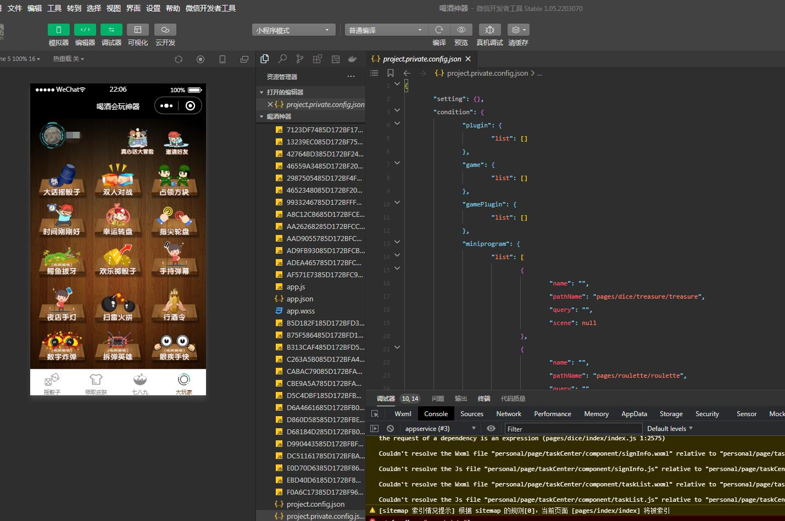Tap the mini program capsule menu dots
The height and width of the screenshot is (521, 785).
tap(166, 106)
